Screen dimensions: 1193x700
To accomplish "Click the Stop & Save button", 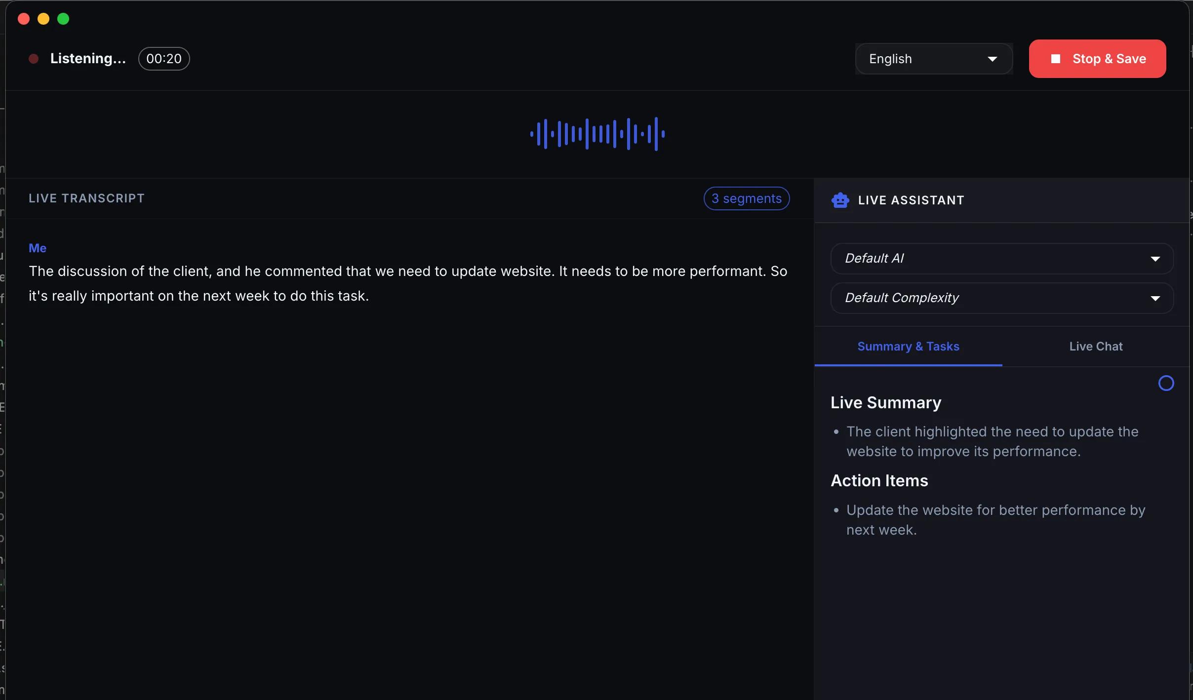I will click(1097, 59).
